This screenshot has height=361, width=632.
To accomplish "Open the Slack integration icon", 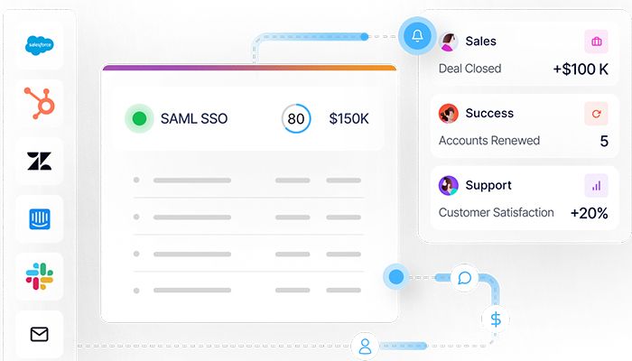I will tap(40, 277).
